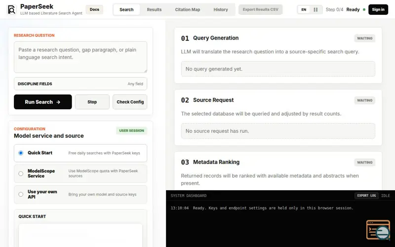This screenshot has width=395, height=247.
Task: Click the RESEARCH QUESTION label
Action: (x=34, y=35)
